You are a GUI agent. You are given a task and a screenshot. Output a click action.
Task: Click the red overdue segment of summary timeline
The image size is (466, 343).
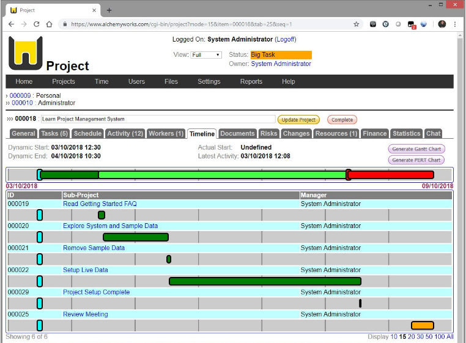coord(391,175)
